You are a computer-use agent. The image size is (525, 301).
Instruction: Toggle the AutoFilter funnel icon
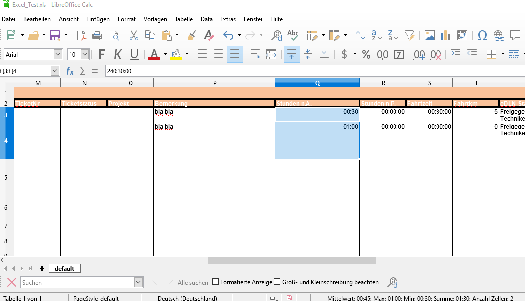tap(409, 35)
